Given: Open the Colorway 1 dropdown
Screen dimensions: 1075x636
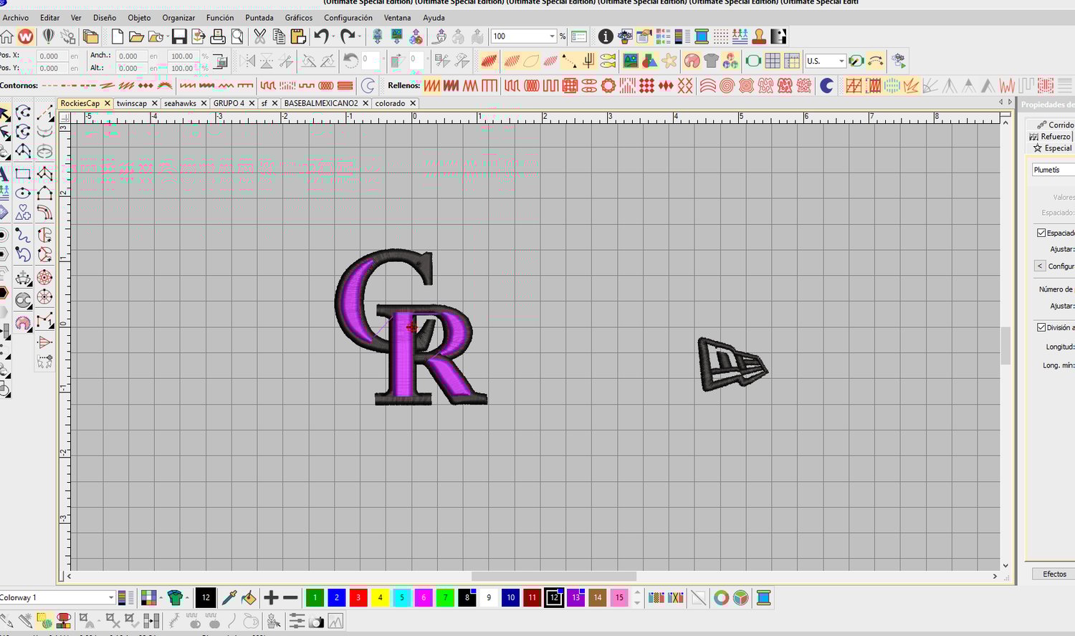Looking at the screenshot, I should pyautogui.click(x=111, y=597).
